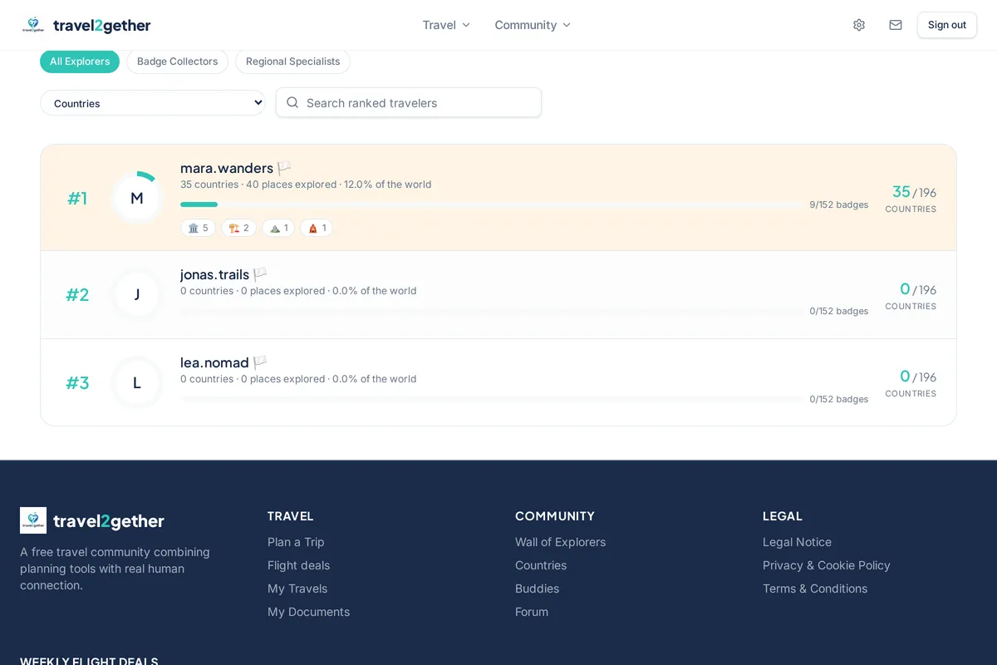Open My Travels in the footer
Image resolution: width=997 pixels, height=665 pixels.
tap(297, 589)
